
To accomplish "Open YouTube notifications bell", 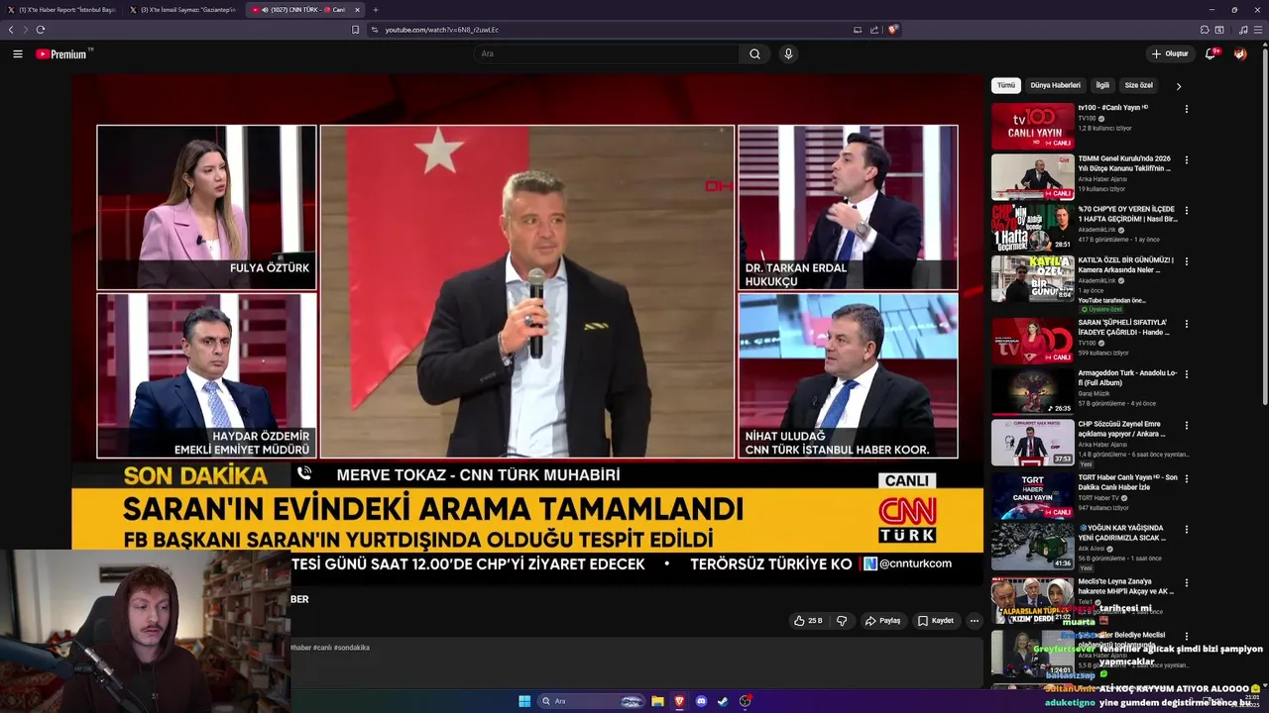I will click(x=1211, y=53).
